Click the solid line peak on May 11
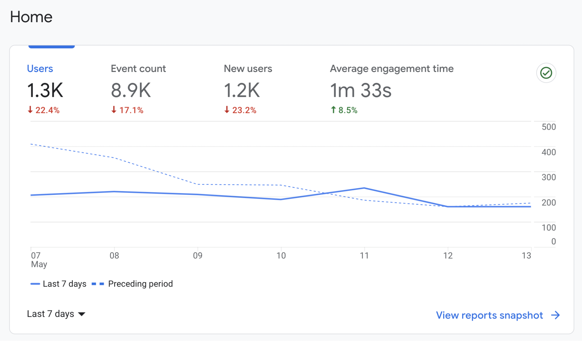 [364, 188]
